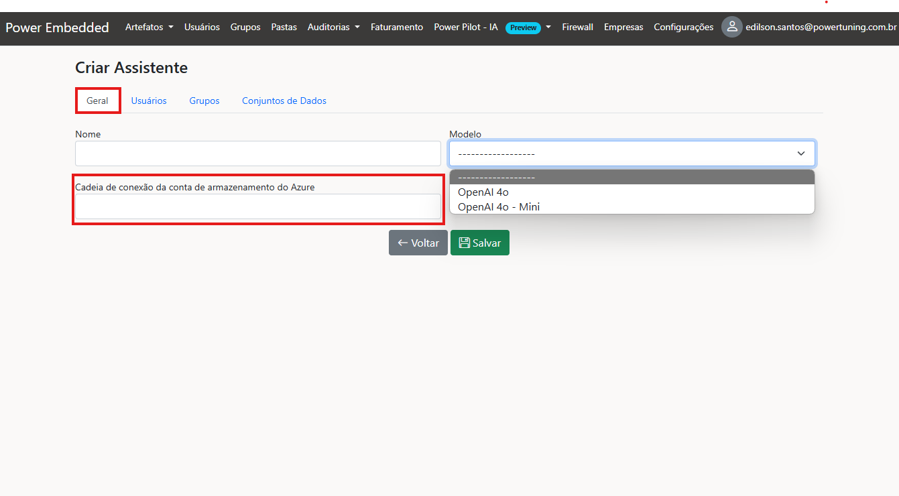Click the Azure connection string field
This screenshot has height=496, width=899.
tap(257, 206)
